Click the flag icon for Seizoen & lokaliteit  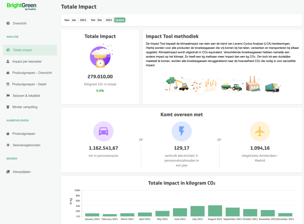[8, 96]
